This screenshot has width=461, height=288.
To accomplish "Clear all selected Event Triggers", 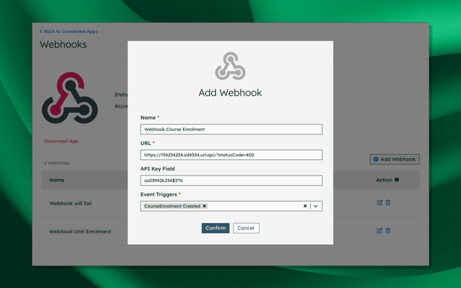I will [x=305, y=206].
